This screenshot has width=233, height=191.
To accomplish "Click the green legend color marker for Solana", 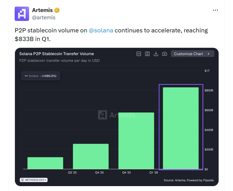I will coord(26,76).
